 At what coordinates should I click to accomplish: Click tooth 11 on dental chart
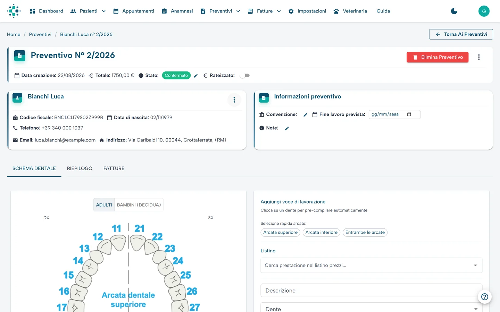tap(118, 243)
